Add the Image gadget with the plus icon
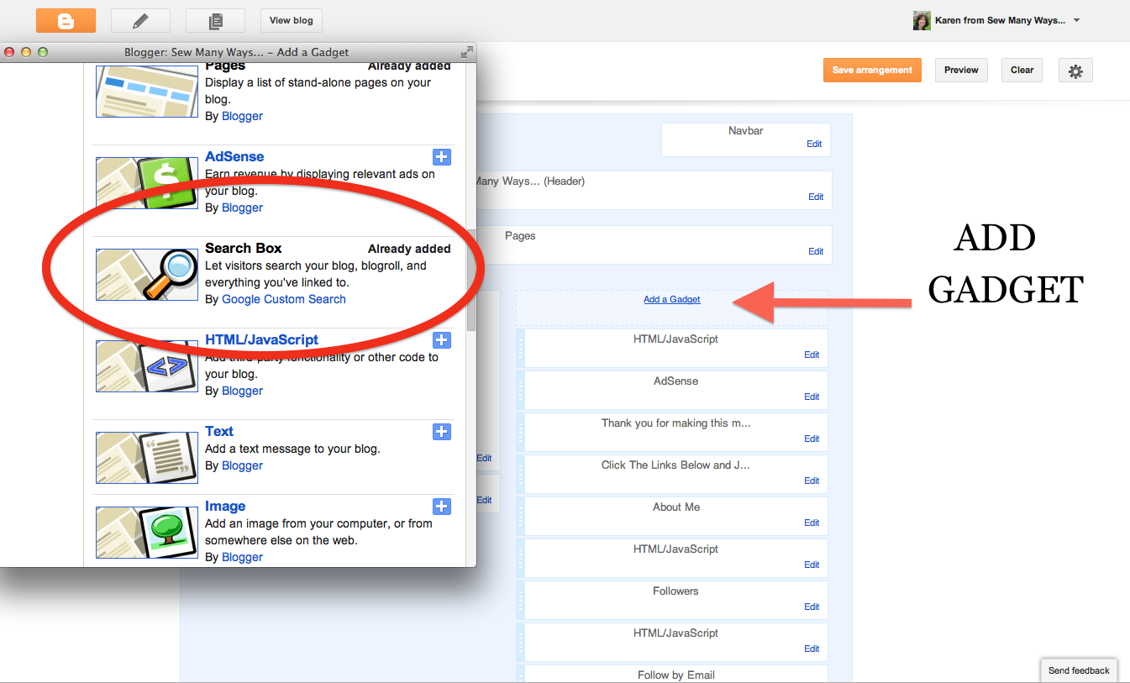Image resolution: width=1130 pixels, height=683 pixels. (442, 507)
